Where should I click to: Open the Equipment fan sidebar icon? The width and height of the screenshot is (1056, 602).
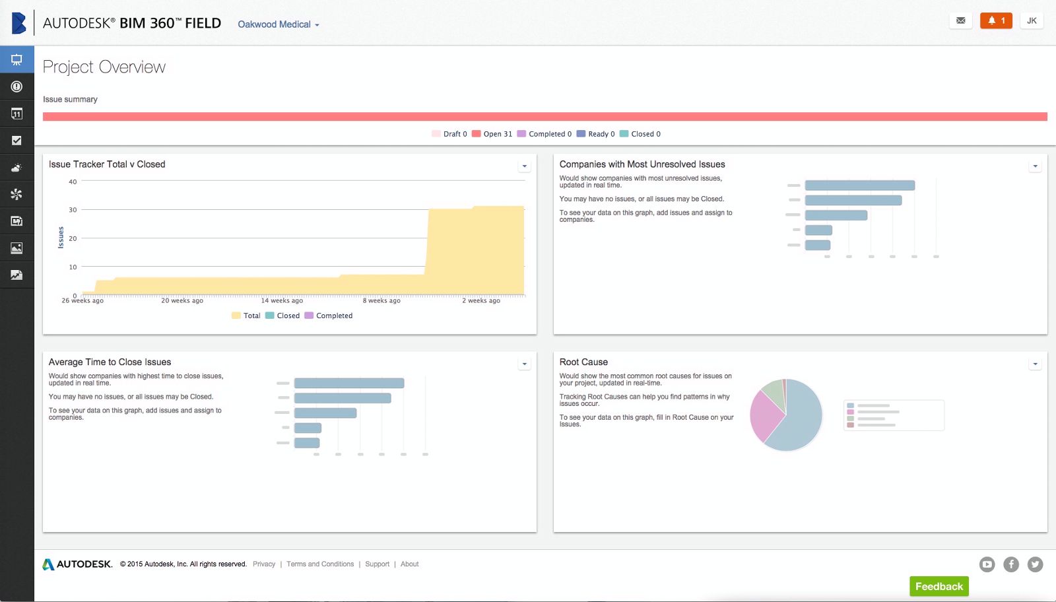tap(16, 194)
